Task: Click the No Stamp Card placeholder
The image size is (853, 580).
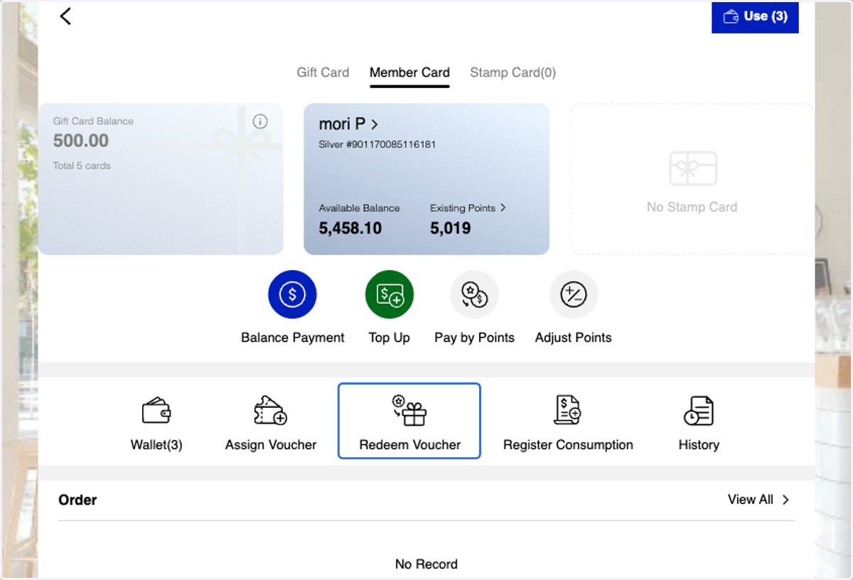Action: [x=692, y=179]
